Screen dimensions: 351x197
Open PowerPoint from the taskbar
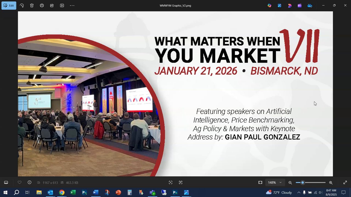click(x=118, y=192)
